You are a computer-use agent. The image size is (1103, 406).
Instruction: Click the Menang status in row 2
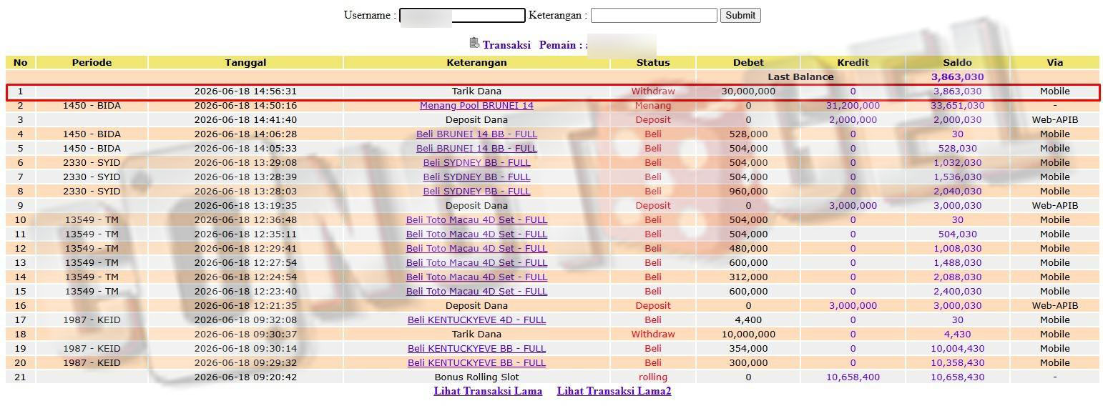(x=653, y=105)
